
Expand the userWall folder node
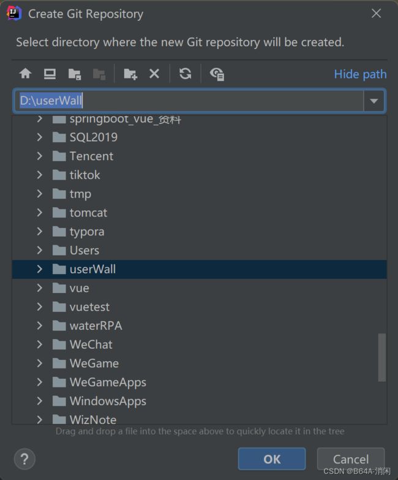click(x=39, y=269)
